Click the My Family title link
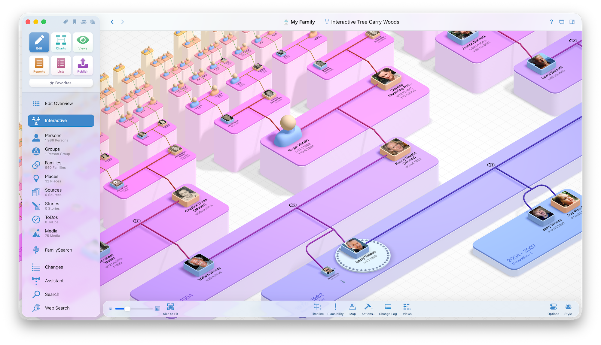Viewport: 601px width, 345px height. point(303,22)
